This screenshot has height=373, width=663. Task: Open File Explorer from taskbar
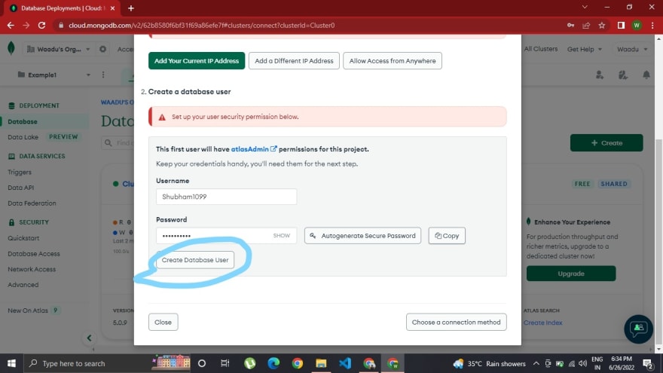321,363
